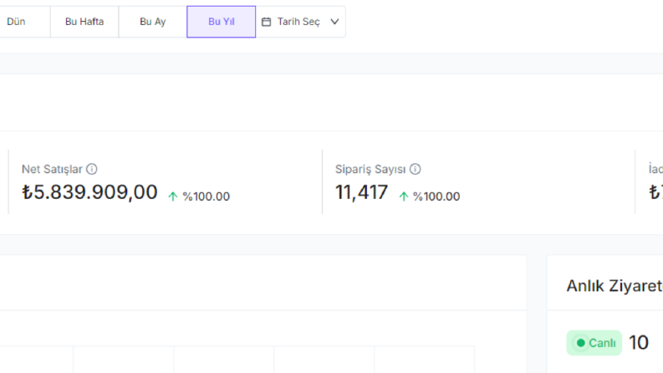Show info tooltip for Sipariş Sayısı

(x=416, y=169)
